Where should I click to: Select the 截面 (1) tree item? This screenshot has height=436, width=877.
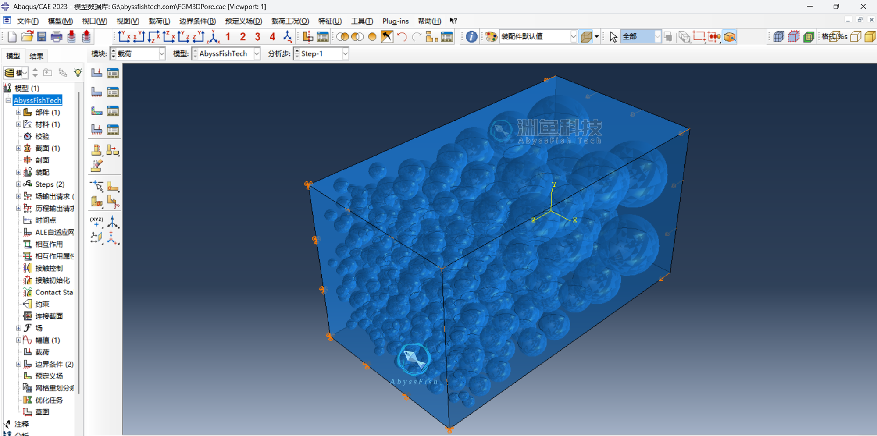pos(47,148)
